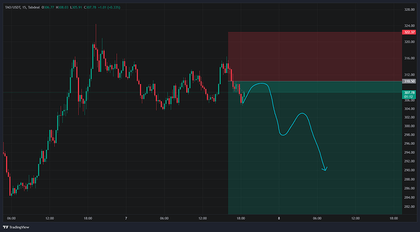This screenshot has height=232, width=420.
Task: Click the open value O306.77
Action: 48,7
